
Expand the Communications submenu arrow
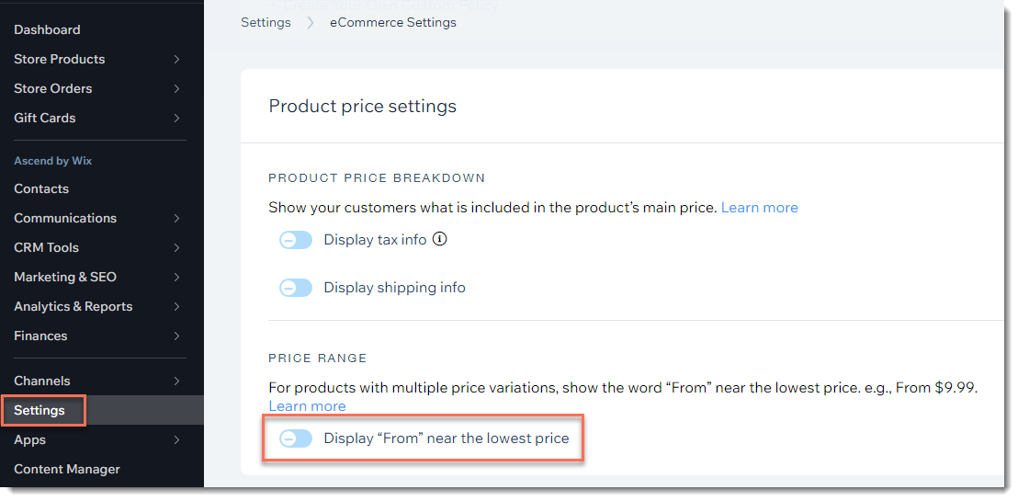click(x=176, y=219)
